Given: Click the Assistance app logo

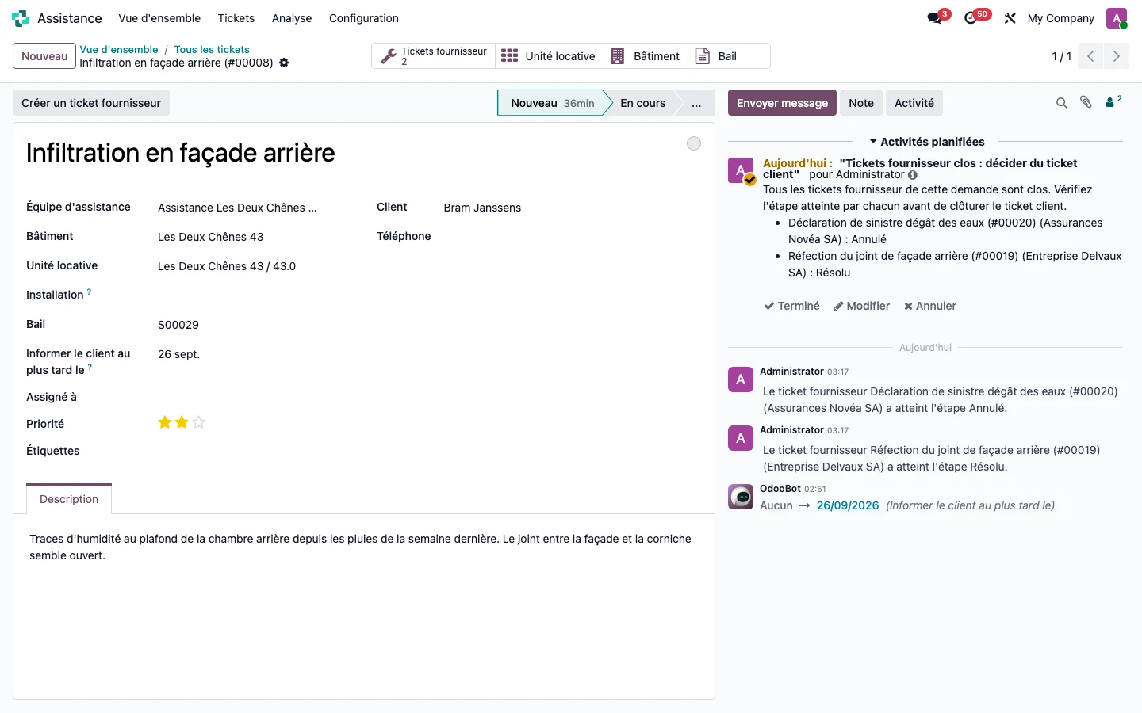Looking at the screenshot, I should click(21, 18).
